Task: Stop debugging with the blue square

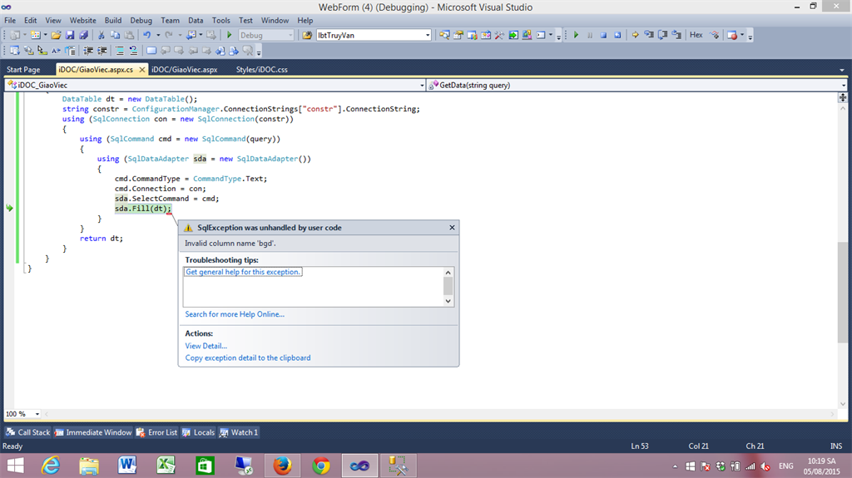Action: pyautogui.click(x=603, y=35)
